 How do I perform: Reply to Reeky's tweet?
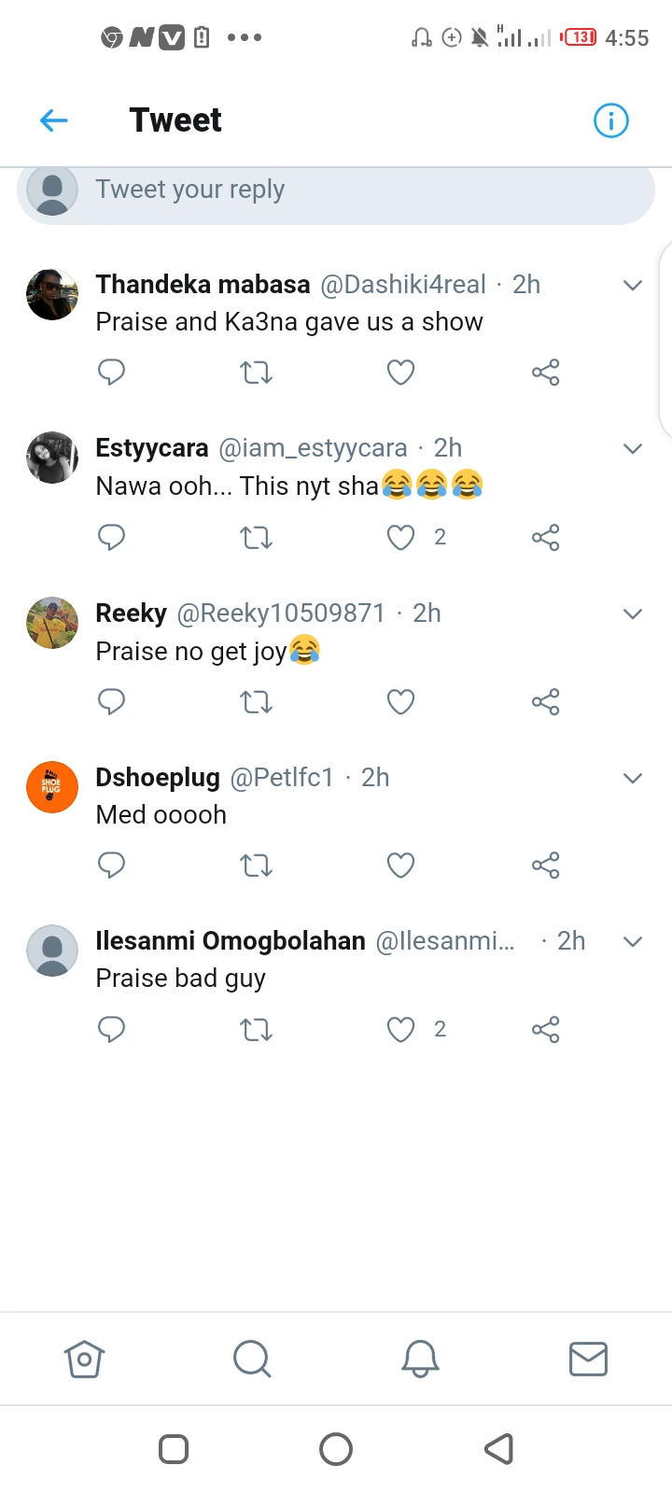111,702
